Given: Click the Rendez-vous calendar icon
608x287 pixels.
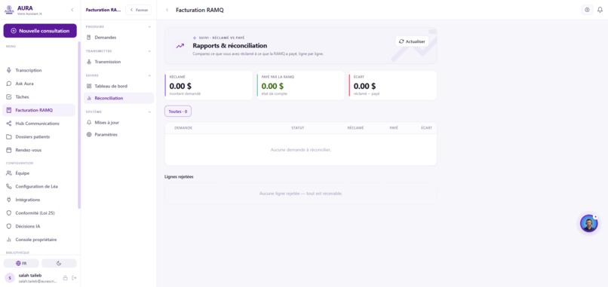Looking at the screenshot, I should (9, 150).
